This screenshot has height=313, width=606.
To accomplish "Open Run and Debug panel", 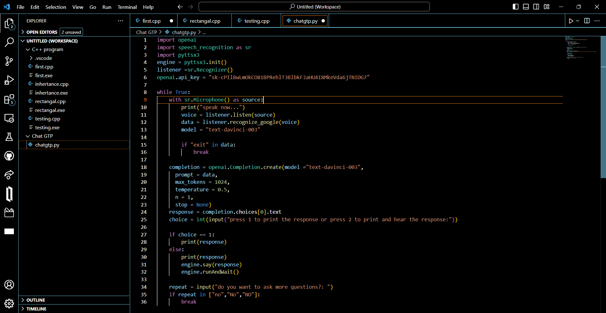I will point(9,80).
